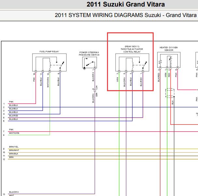The height and width of the screenshot is (196, 198).
Task: Click the vertical GRN label at throttle relay pin 2
Action: point(117,79)
